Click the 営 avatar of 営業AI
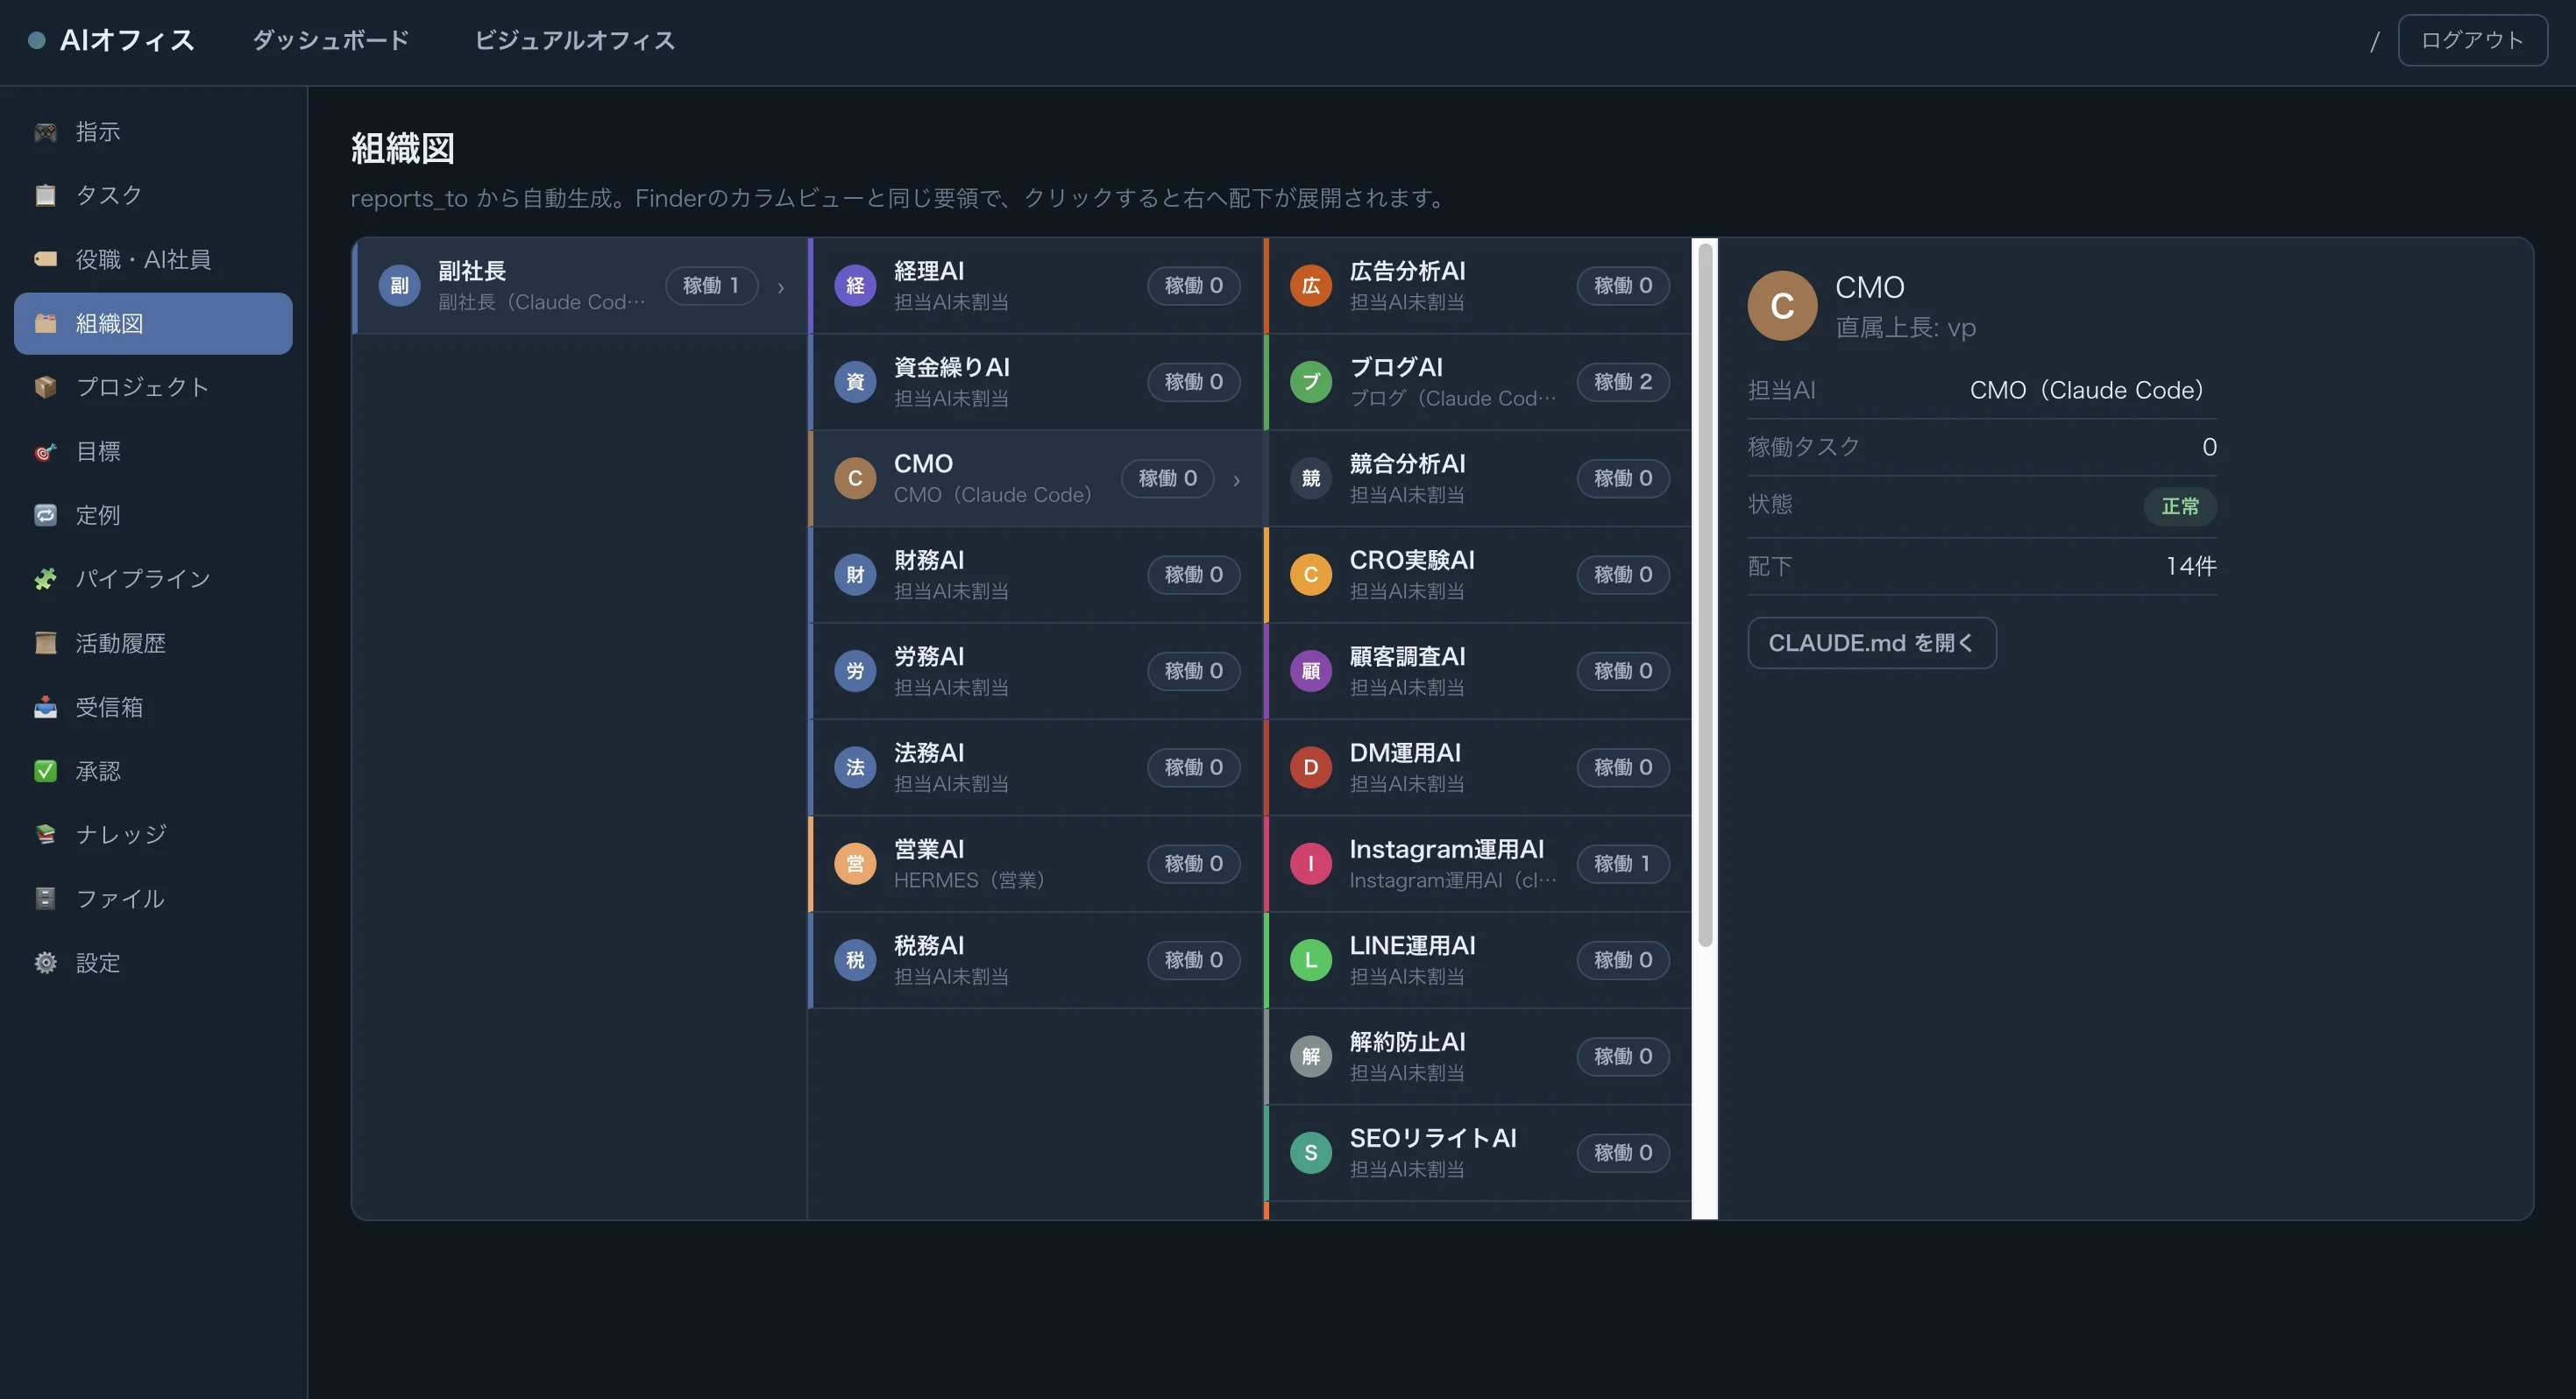The width and height of the screenshot is (2576, 1399). [855, 864]
